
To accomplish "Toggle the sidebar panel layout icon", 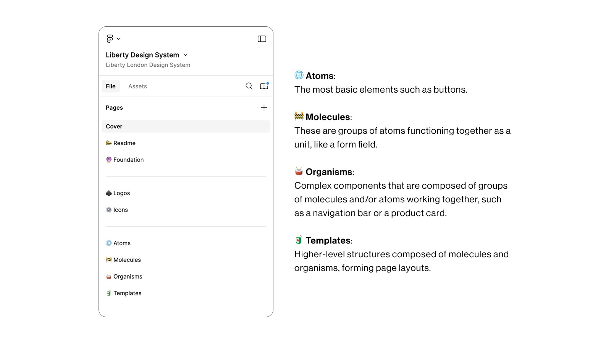I will pos(262,39).
